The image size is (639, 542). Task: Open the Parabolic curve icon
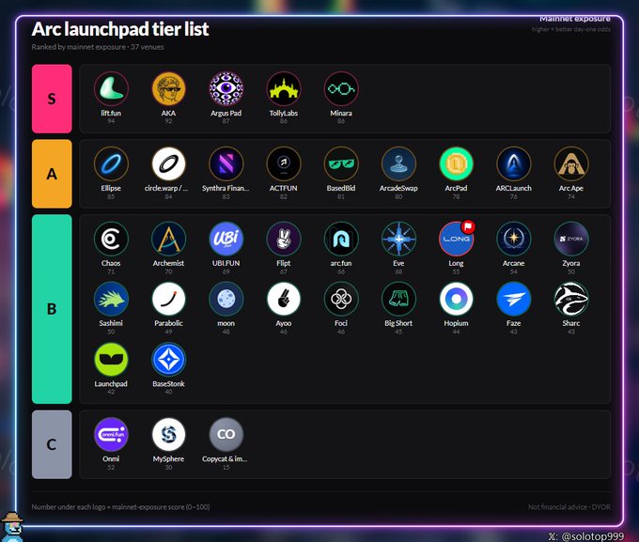click(169, 299)
